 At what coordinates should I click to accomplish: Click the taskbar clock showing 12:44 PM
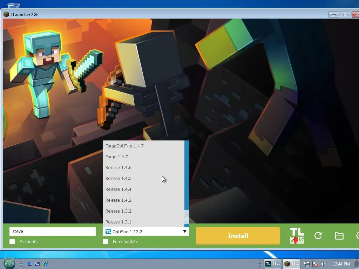[341, 264]
